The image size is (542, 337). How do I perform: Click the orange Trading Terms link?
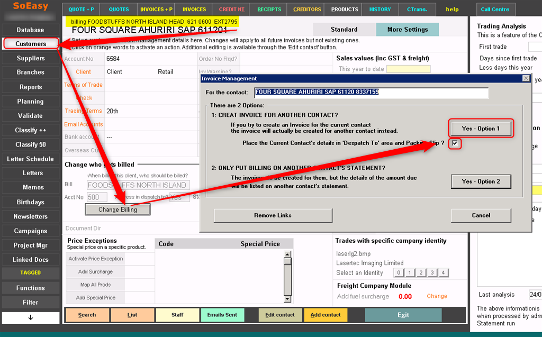tap(83, 111)
